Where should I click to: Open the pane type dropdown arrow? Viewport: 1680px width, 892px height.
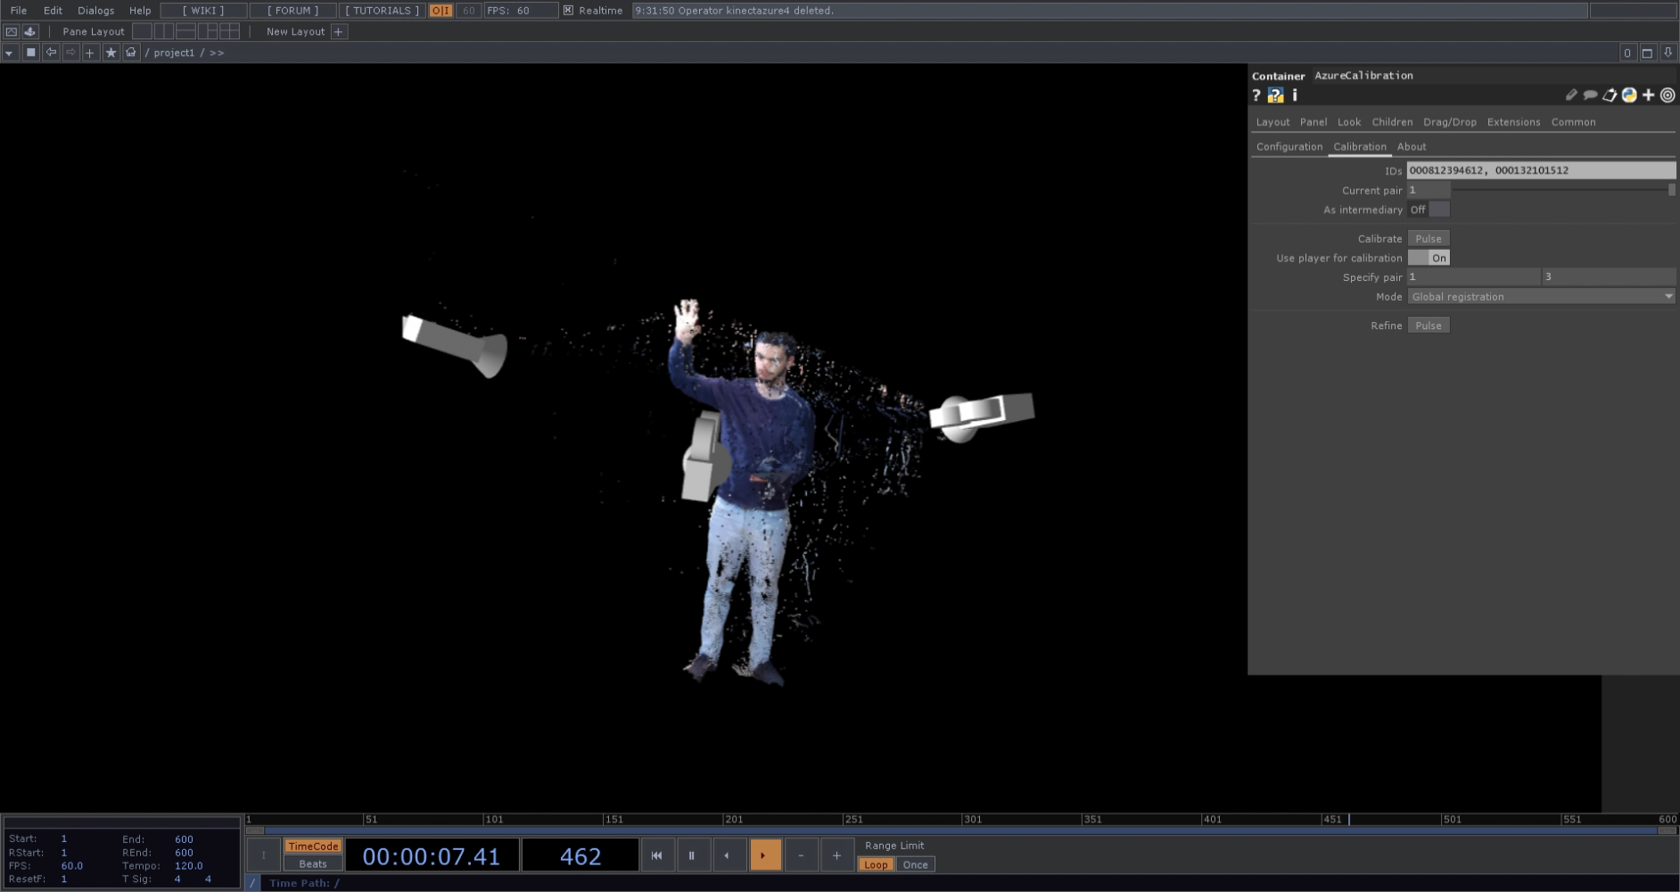(x=10, y=53)
